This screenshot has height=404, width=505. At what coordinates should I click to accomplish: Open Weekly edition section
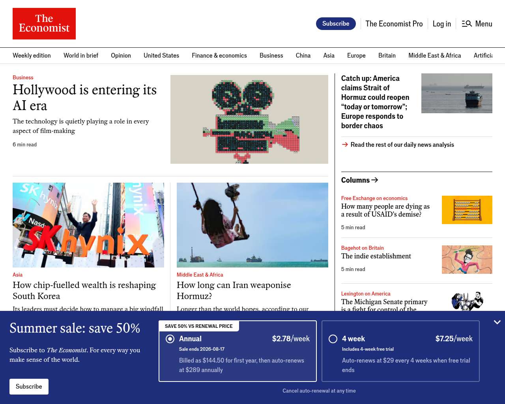(x=32, y=56)
